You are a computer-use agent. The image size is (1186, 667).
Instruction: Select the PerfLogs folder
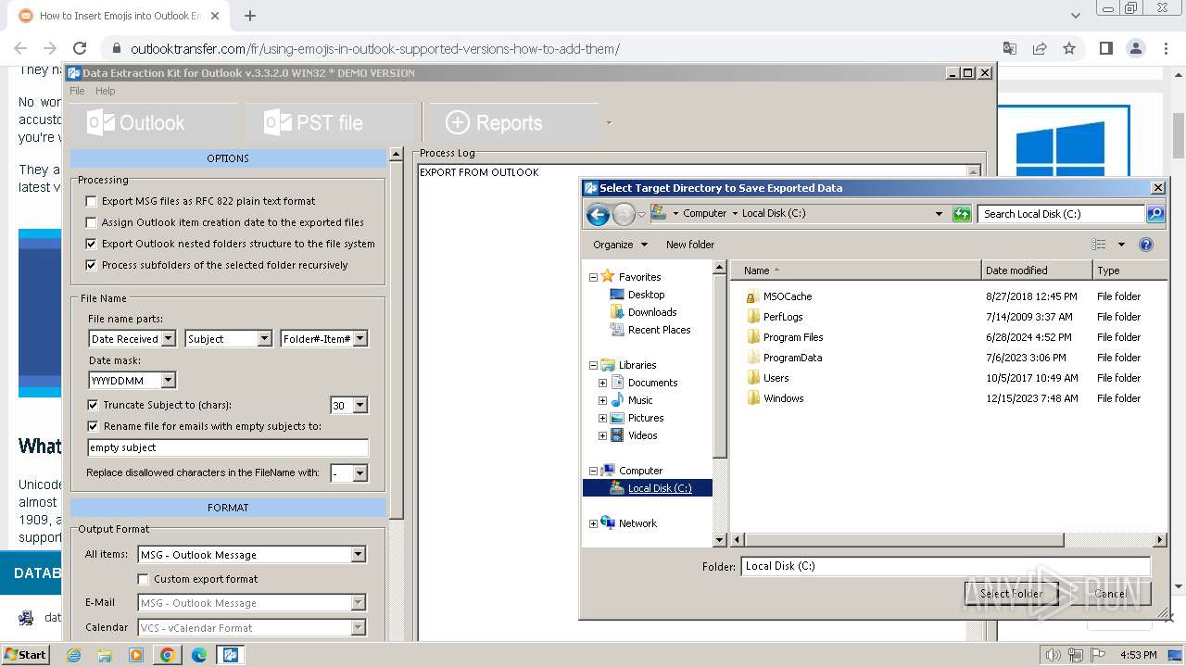[x=783, y=317]
